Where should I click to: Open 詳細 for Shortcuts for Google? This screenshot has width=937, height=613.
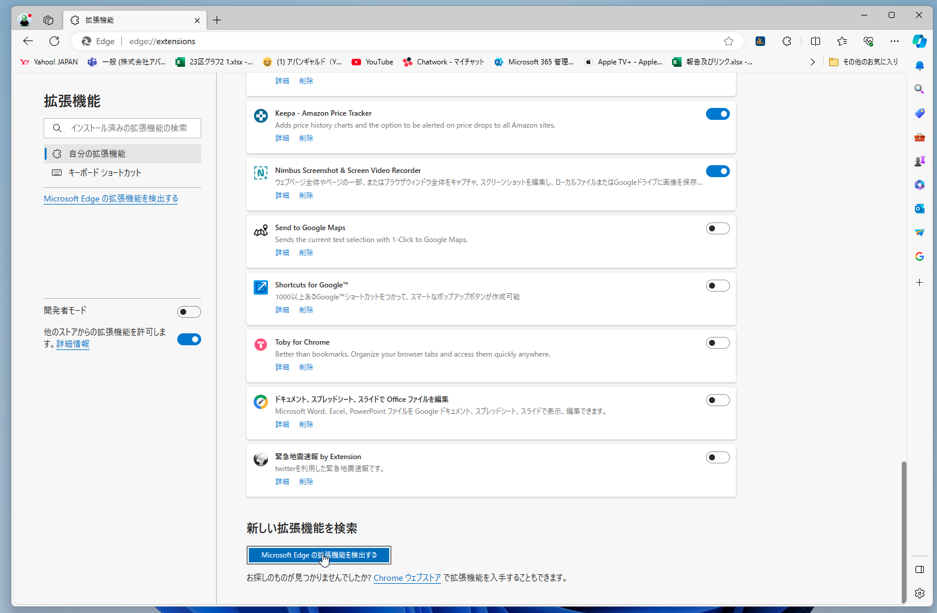click(x=282, y=310)
